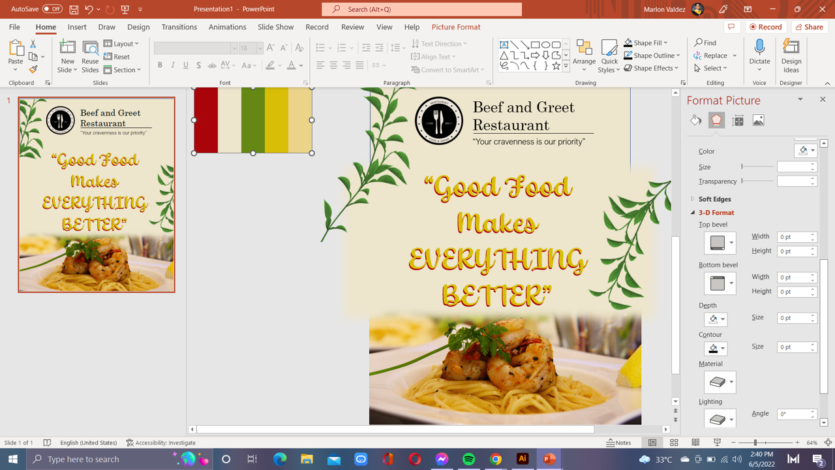The width and height of the screenshot is (835, 470).
Task: Toggle Bold formatting
Action: coord(160,65)
